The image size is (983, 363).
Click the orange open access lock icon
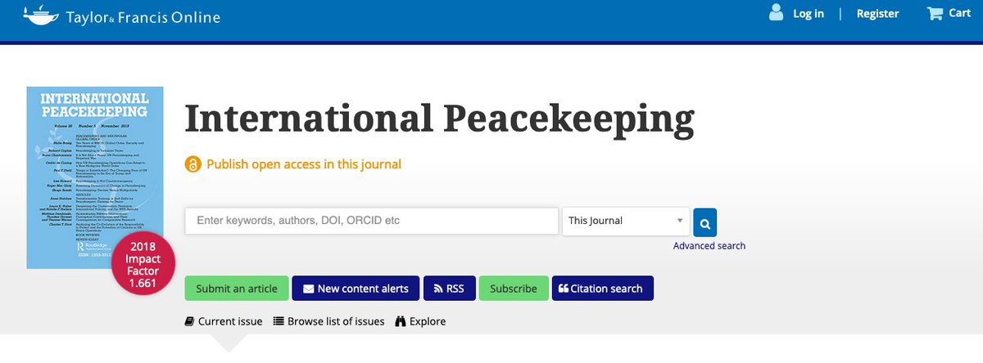(x=193, y=164)
